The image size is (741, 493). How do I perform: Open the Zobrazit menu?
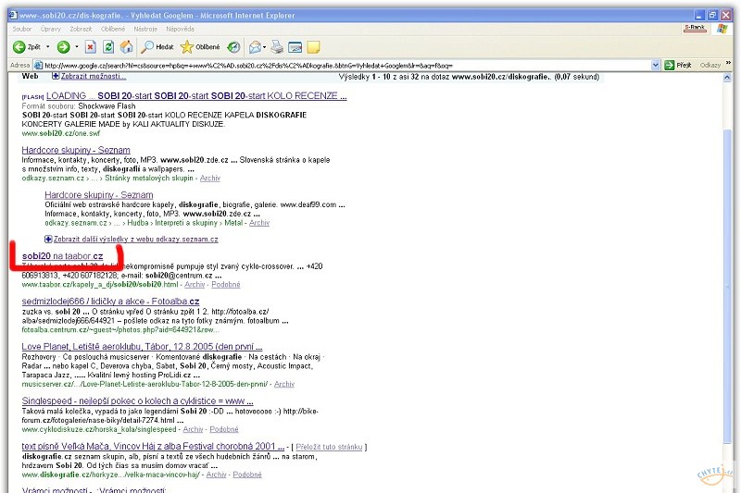[x=81, y=29]
